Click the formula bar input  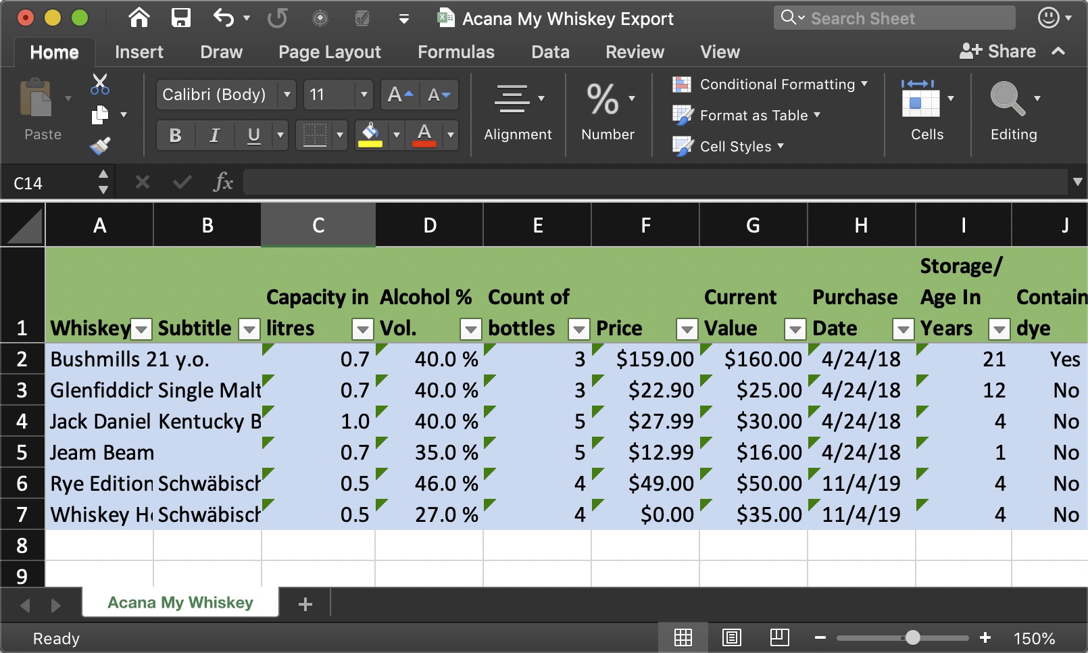656,182
